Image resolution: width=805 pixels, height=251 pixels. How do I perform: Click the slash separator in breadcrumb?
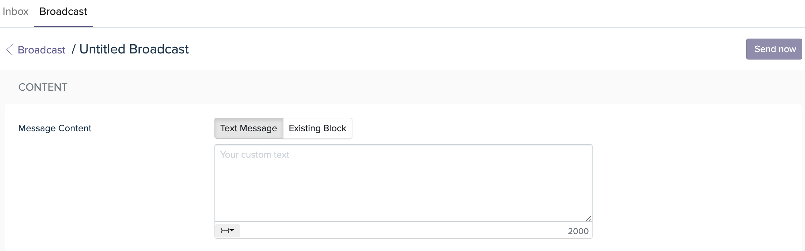73,49
